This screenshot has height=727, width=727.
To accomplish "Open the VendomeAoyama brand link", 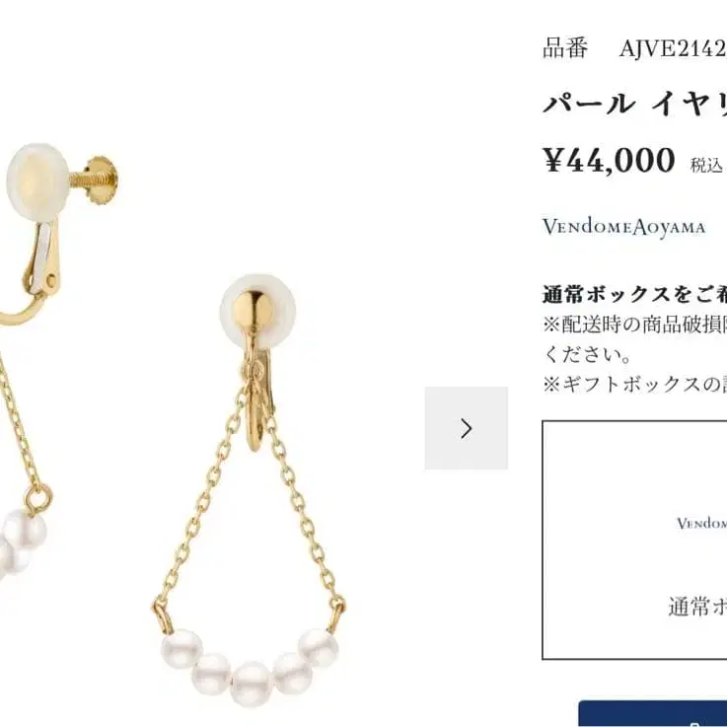I will pyautogui.click(x=623, y=227).
